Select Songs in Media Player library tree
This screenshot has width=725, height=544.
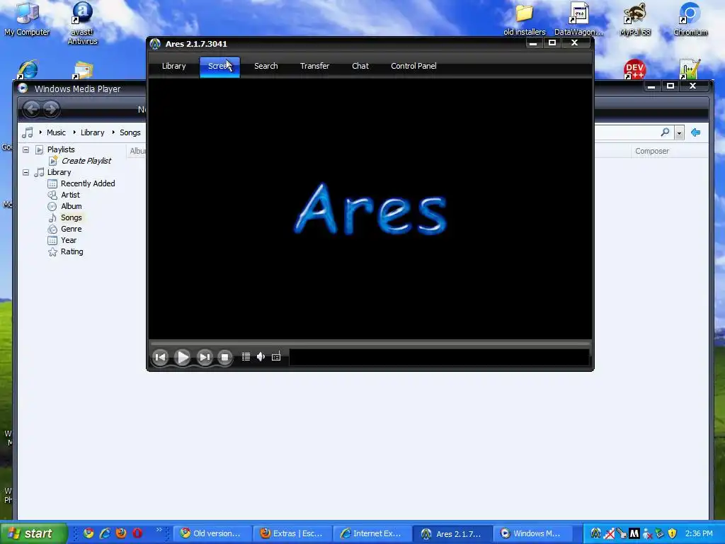(x=72, y=217)
